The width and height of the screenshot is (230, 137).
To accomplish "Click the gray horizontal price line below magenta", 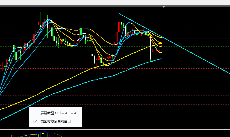I will [x=196, y=44].
